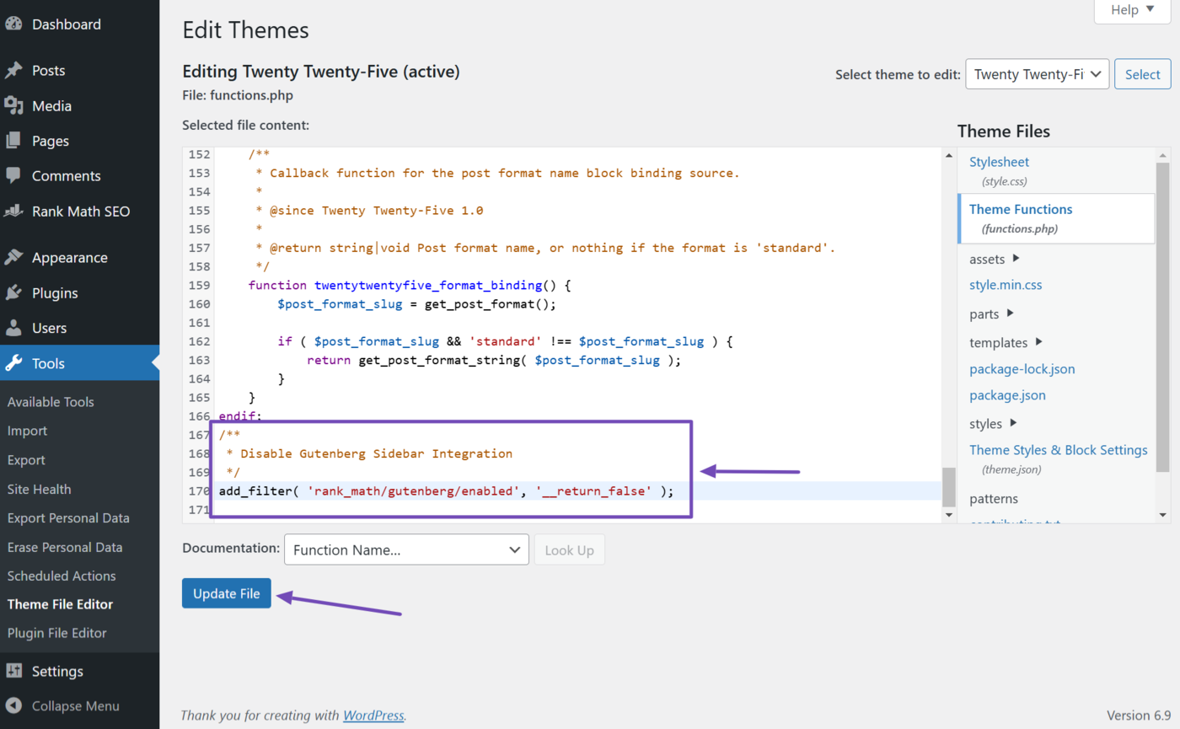Viewport: 1180px width, 729px height.
Task: Click the Pages icon in the sidebar
Action: (14, 141)
